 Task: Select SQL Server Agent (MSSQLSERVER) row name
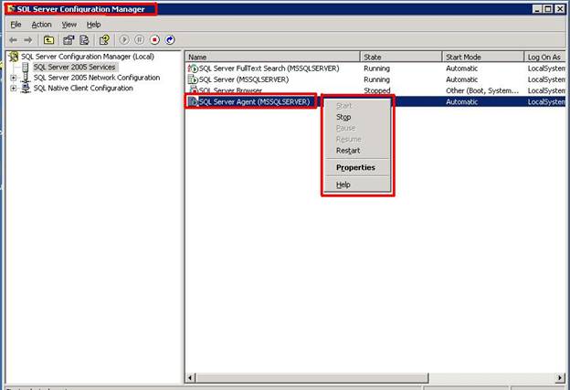[255, 101]
